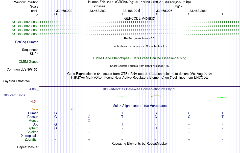Click the Zebrafish alignment row label
Image resolution: width=240 pixels, height=153 pixels.
(32, 139)
